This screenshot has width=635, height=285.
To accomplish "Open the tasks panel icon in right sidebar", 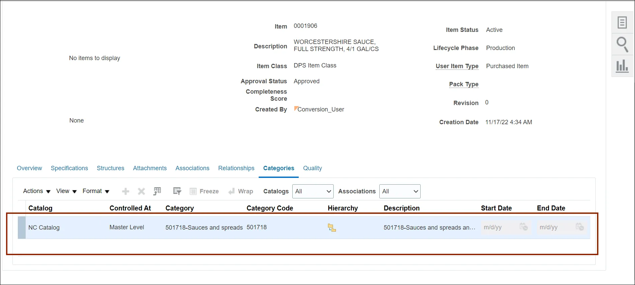I will click(622, 23).
